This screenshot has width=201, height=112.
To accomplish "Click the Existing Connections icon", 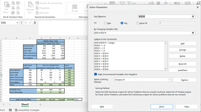I will point(18,13).
